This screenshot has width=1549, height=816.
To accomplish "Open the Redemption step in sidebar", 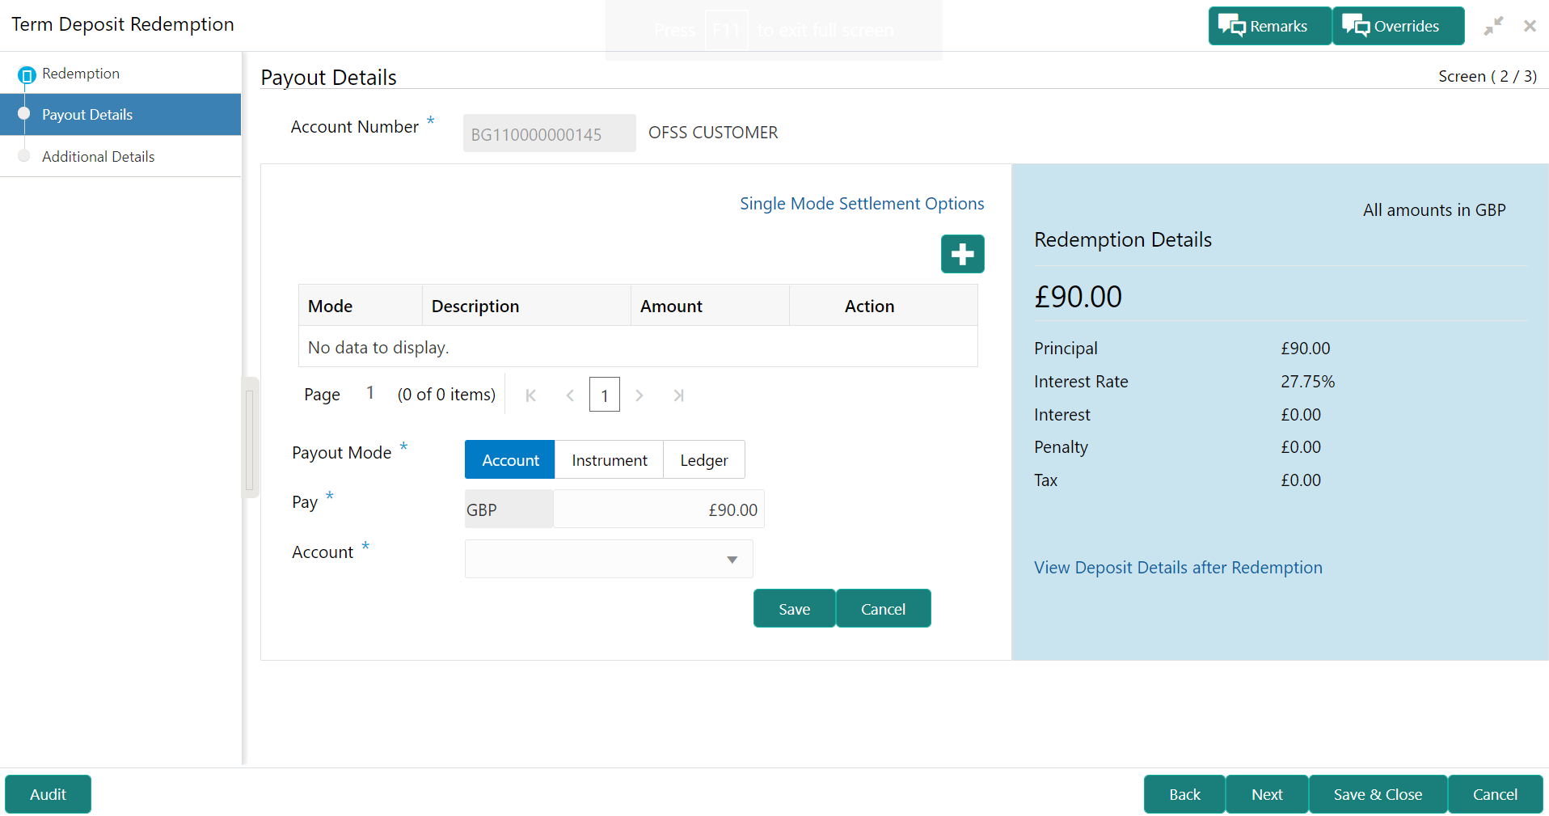I will coord(81,74).
